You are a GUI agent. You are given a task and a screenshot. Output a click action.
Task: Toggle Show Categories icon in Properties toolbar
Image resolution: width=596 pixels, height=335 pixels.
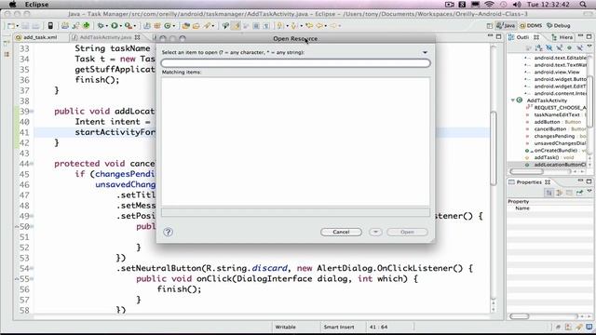tap(549, 193)
